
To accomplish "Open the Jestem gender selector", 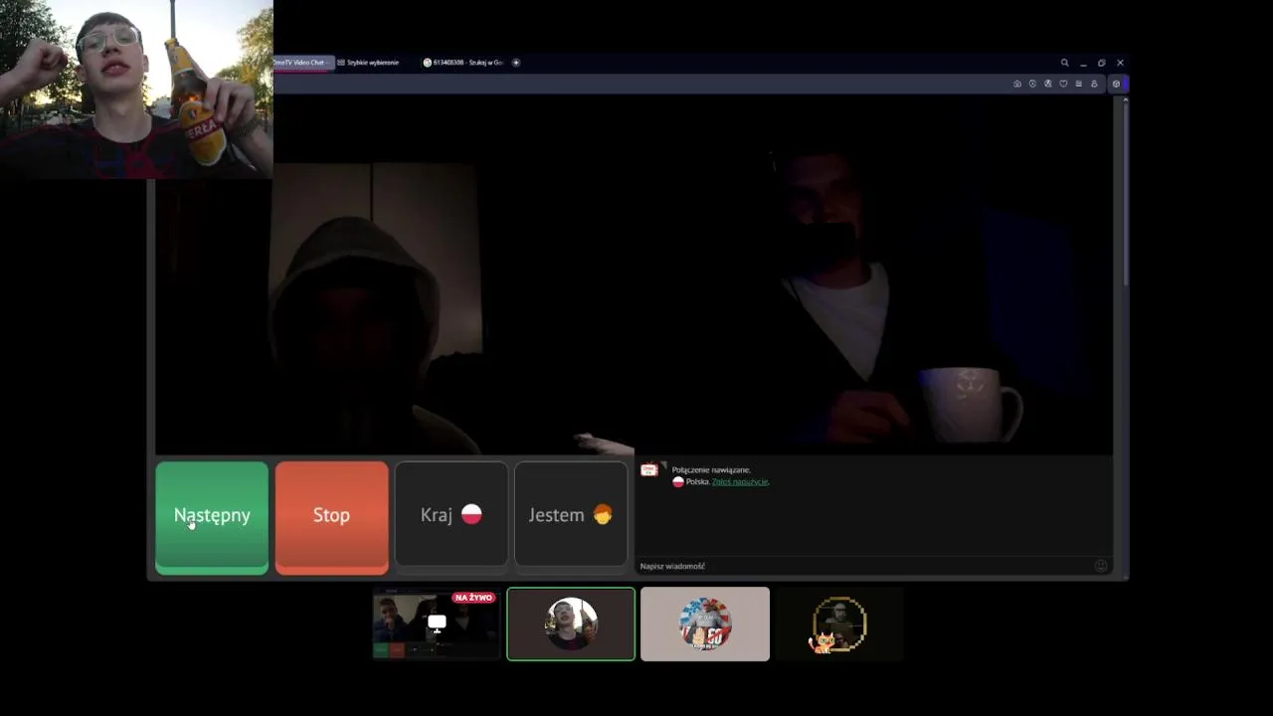I will [571, 515].
